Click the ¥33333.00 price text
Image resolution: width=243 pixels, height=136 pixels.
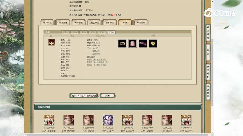pyautogui.click(x=69, y=128)
